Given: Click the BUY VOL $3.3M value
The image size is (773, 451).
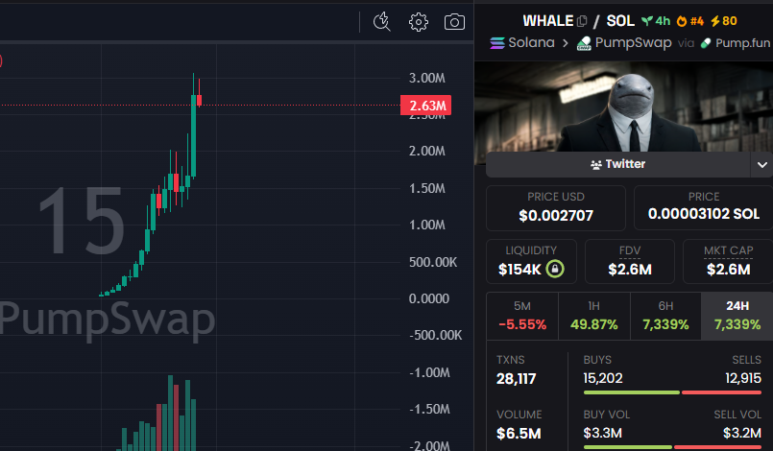Looking at the screenshot, I should point(602,433).
